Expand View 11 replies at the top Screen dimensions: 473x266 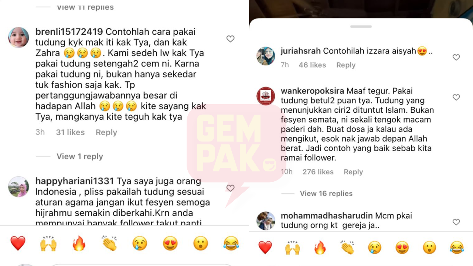(85, 7)
